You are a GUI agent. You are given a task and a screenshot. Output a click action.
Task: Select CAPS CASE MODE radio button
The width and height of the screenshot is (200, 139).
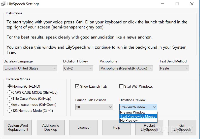tap(10, 92)
